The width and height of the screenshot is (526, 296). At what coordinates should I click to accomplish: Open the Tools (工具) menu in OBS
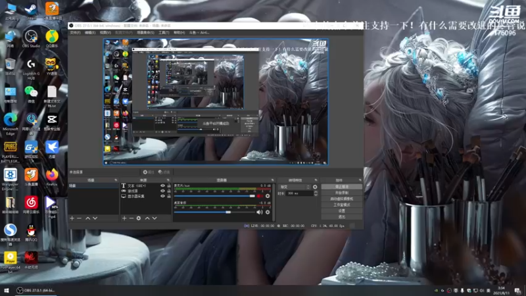[x=164, y=32]
